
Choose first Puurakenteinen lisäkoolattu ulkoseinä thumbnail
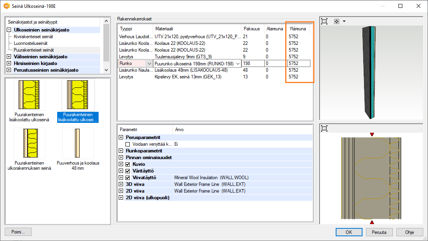30,95
